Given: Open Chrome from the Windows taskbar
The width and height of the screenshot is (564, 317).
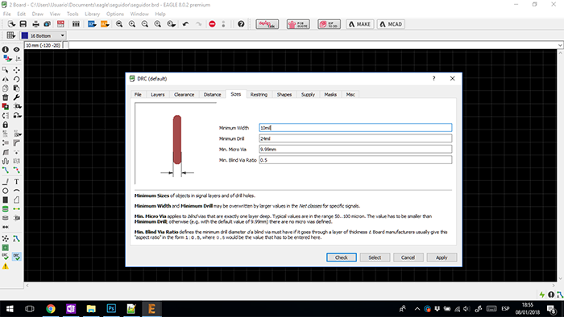Looking at the screenshot, I should (x=51, y=309).
